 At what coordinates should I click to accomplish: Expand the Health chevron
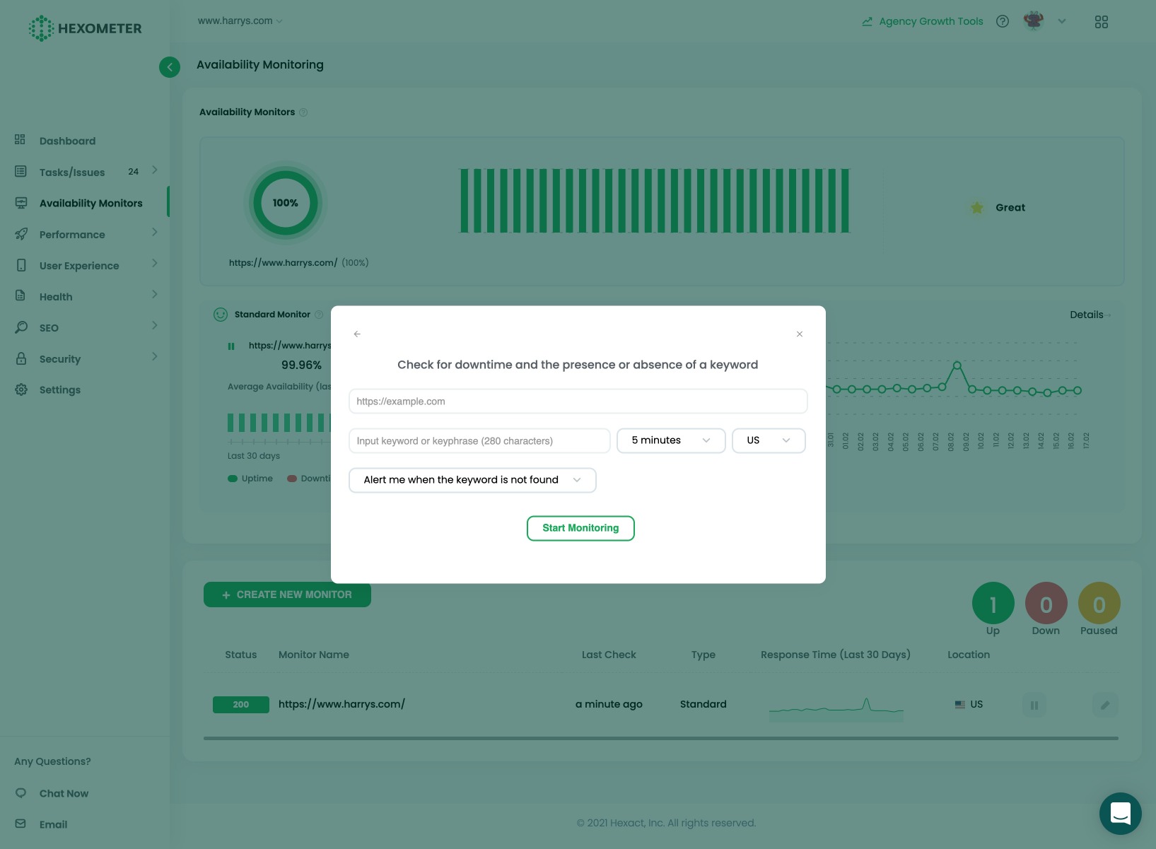pyautogui.click(x=154, y=295)
